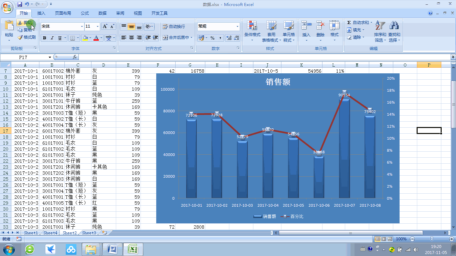This screenshot has height=256, width=456.
Task: Open the AutoSum (自动求和) dropdown arrow
Action: (372, 23)
